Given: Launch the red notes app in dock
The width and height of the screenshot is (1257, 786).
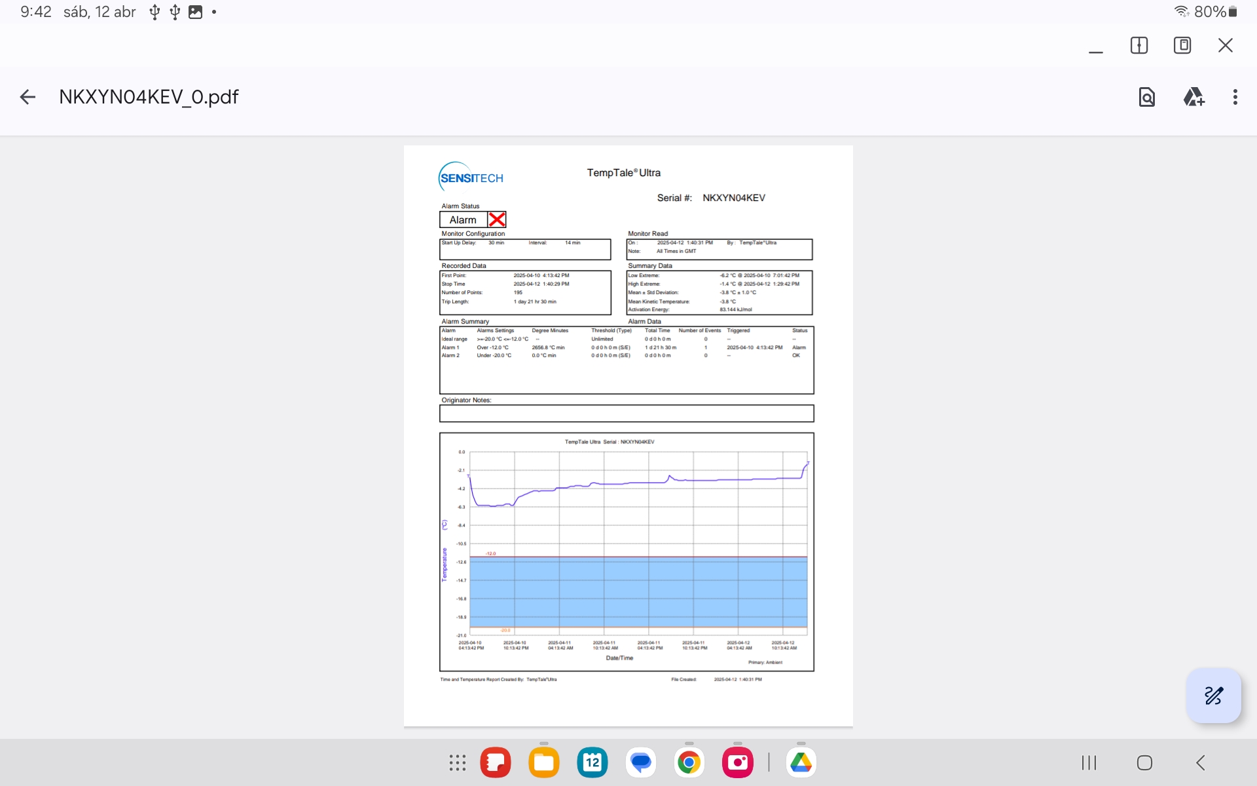Looking at the screenshot, I should [x=496, y=762].
